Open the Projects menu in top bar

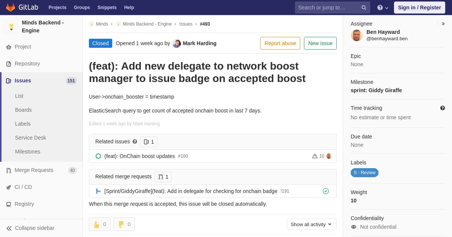(58, 8)
